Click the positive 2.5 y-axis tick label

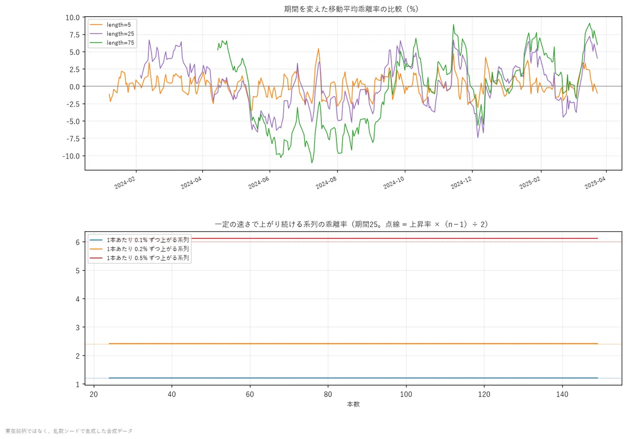[x=75, y=69]
